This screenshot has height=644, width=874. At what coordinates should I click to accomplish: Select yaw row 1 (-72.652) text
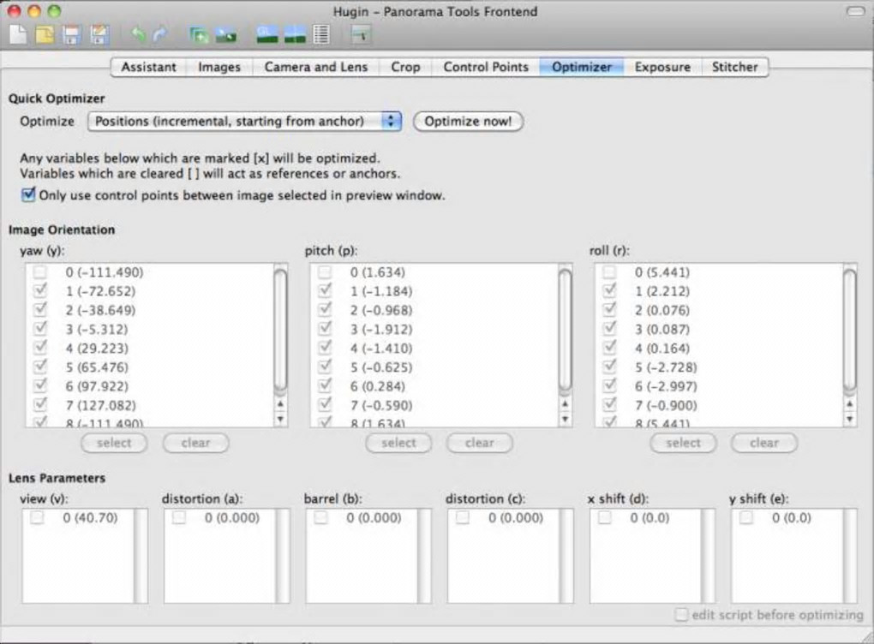100,291
